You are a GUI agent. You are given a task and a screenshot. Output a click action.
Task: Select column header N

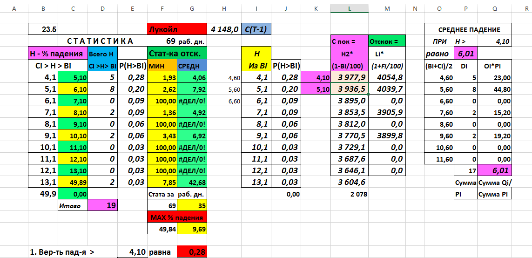[415, 8]
